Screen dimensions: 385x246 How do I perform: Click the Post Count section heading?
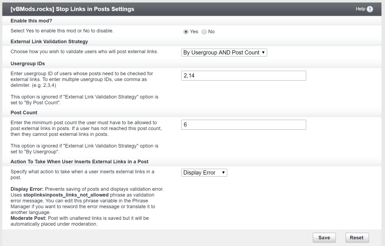click(24, 113)
